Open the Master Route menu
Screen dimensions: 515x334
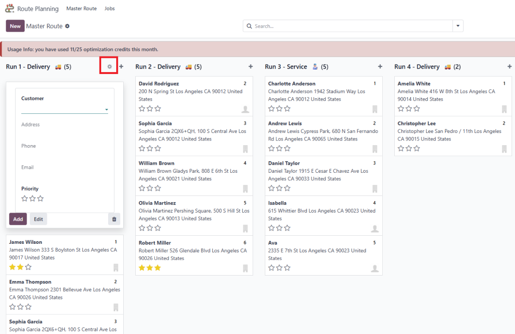point(81,9)
